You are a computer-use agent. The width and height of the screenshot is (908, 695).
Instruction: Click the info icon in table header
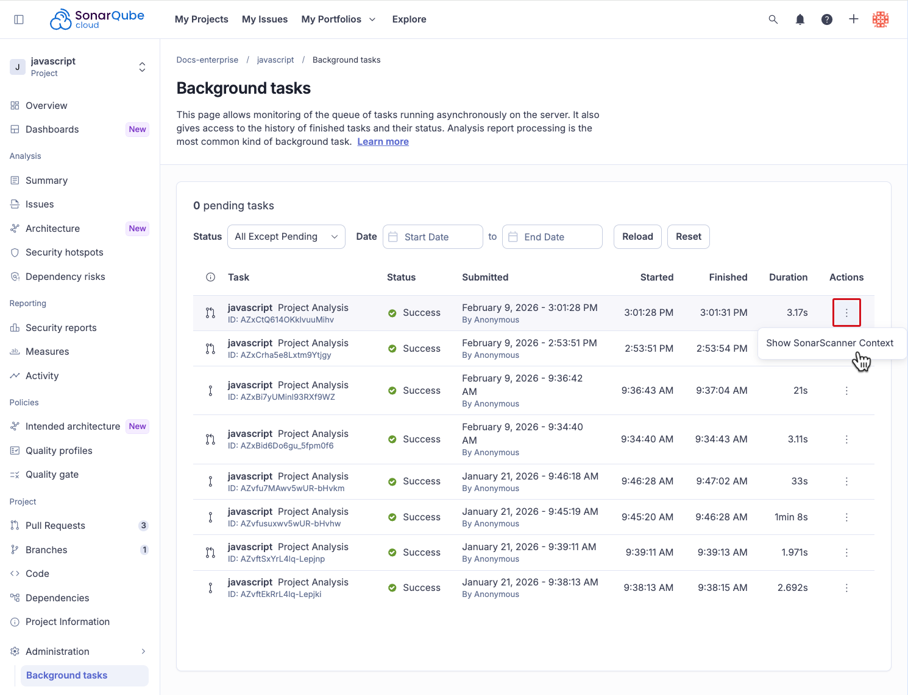click(x=211, y=278)
